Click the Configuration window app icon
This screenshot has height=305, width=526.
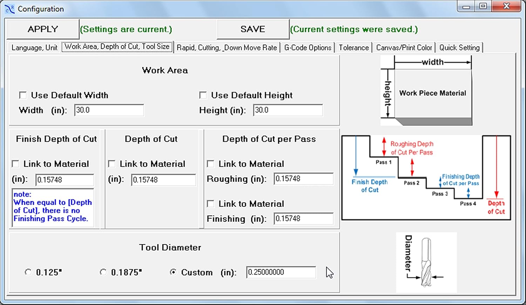(9, 9)
